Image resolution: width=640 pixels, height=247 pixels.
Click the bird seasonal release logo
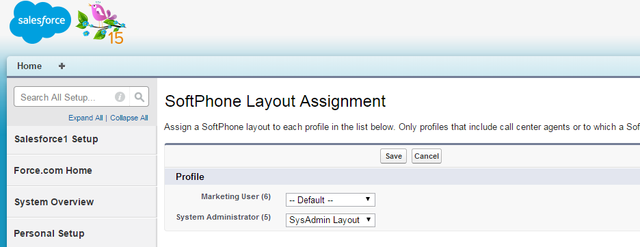click(x=101, y=23)
